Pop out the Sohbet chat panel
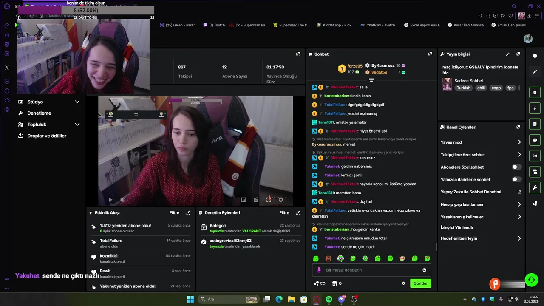544x306 pixels. click(430, 54)
